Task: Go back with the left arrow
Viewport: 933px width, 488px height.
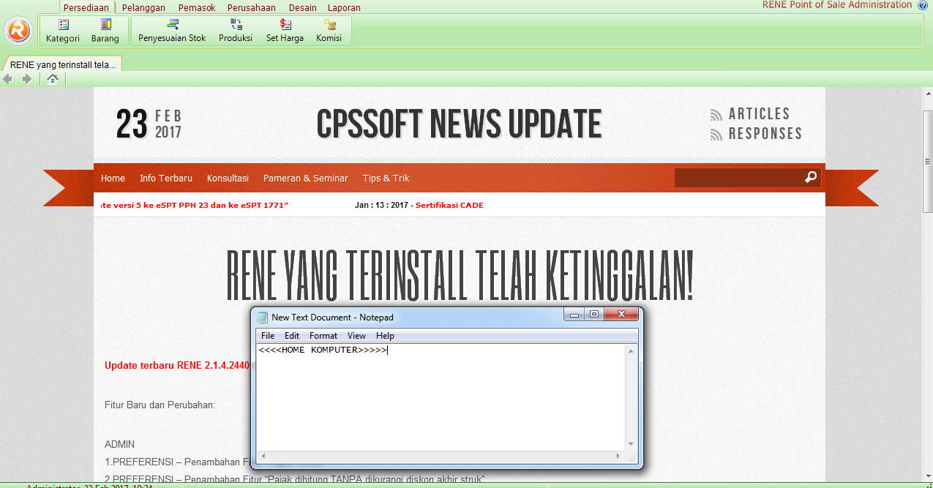Action: tap(9, 79)
